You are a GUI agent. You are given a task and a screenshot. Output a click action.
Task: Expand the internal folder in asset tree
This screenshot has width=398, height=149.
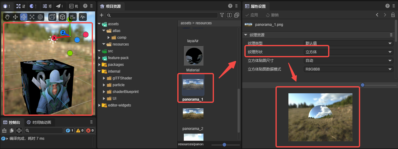(99, 71)
